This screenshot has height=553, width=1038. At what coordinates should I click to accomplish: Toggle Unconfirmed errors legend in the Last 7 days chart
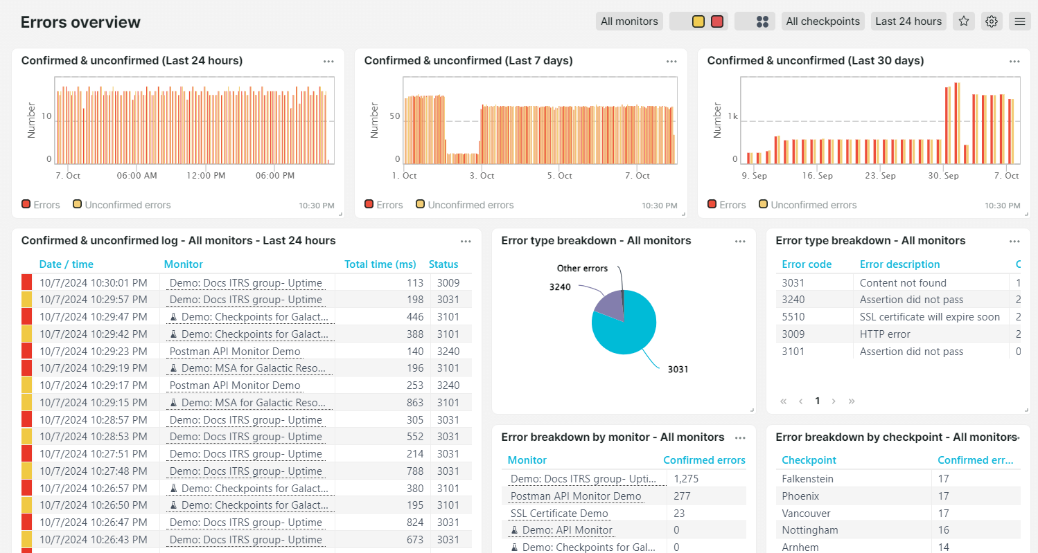pyautogui.click(x=465, y=205)
